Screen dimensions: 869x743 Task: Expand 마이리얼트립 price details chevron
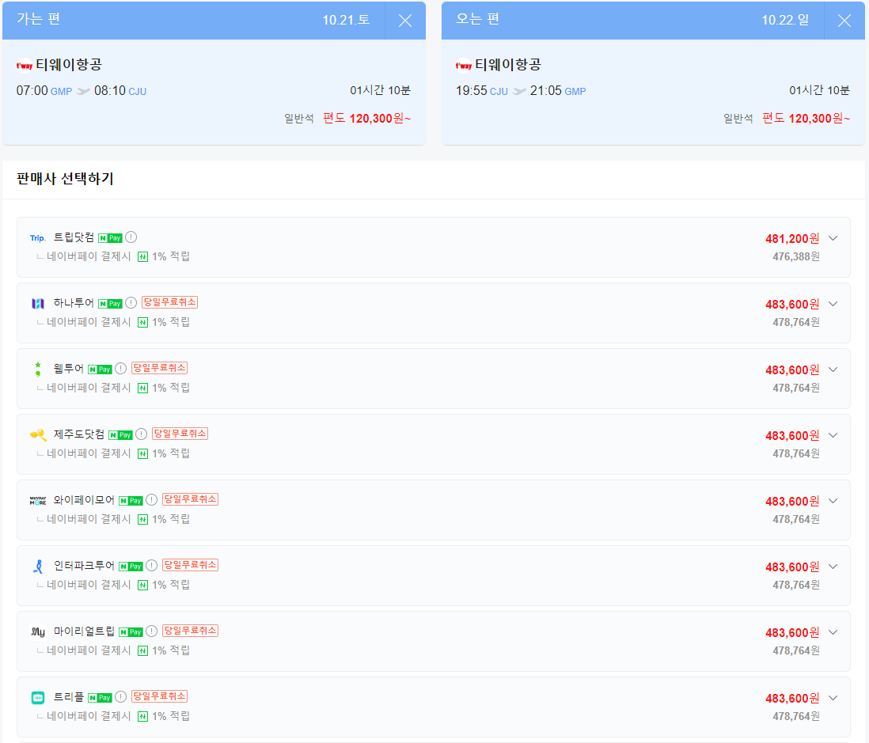833,632
